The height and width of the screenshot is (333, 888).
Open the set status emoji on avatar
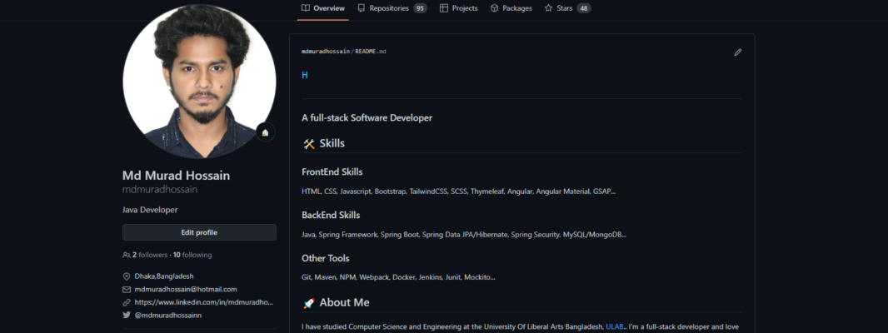[265, 132]
